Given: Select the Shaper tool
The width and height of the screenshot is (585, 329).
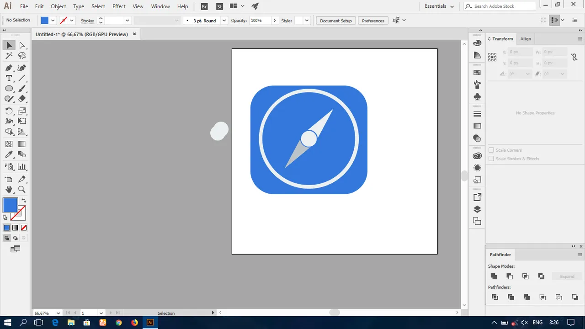Looking at the screenshot, I should [x=9, y=99].
